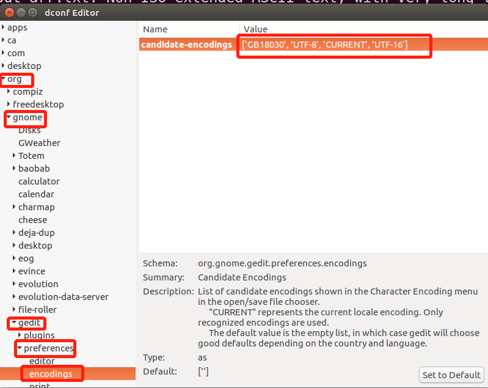Click the Candidate Encodings summary text

tap(242, 277)
